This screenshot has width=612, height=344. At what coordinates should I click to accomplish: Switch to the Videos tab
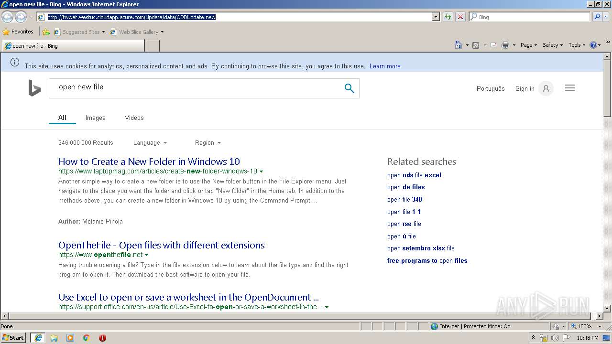134,118
